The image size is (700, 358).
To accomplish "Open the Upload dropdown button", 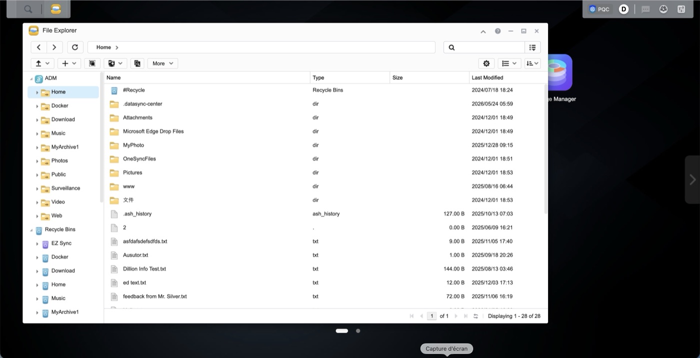I will click(42, 63).
